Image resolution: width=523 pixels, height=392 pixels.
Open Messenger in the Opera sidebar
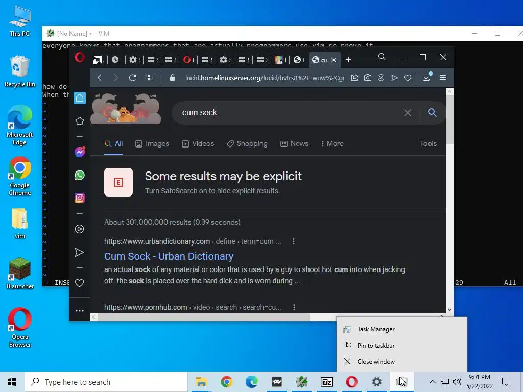point(79,152)
